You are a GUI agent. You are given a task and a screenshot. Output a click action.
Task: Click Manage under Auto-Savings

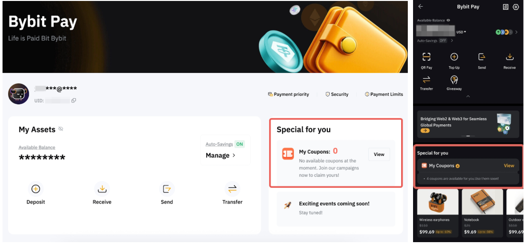click(x=221, y=155)
